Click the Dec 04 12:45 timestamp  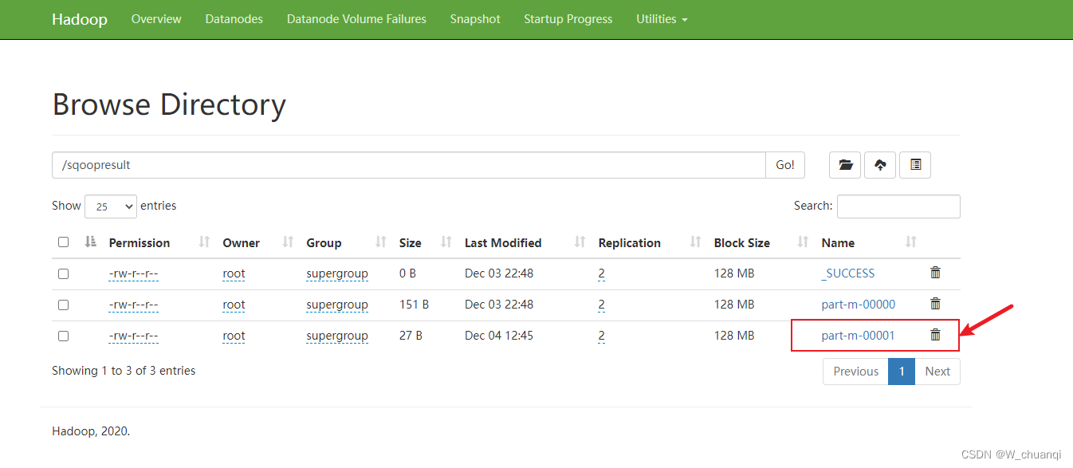pyautogui.click(x=499, y=335)
